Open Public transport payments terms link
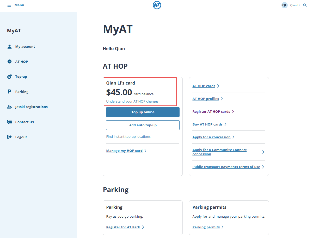Viewport: 313px width, 238px height. (x=226, y=167)
